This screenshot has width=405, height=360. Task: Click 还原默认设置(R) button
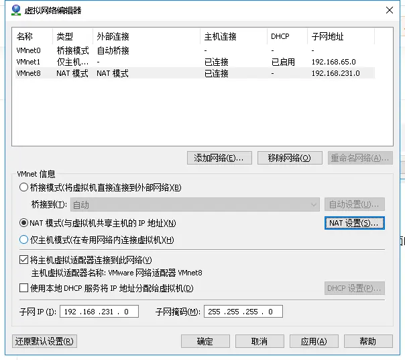click(x=44, y=341)
